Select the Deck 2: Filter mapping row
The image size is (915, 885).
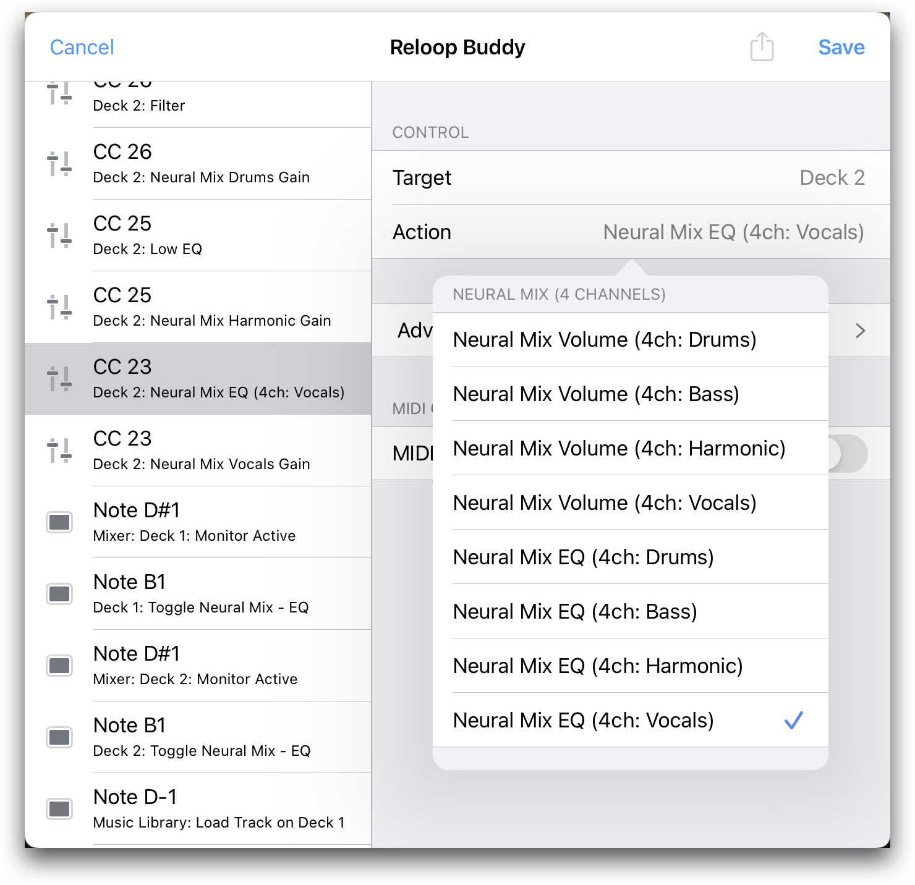point(198,105)
